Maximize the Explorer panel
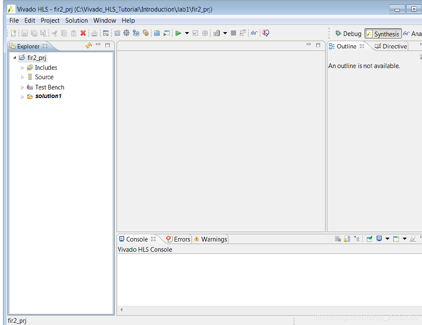This screenshot has width=422, height=325. coord(108,45)
